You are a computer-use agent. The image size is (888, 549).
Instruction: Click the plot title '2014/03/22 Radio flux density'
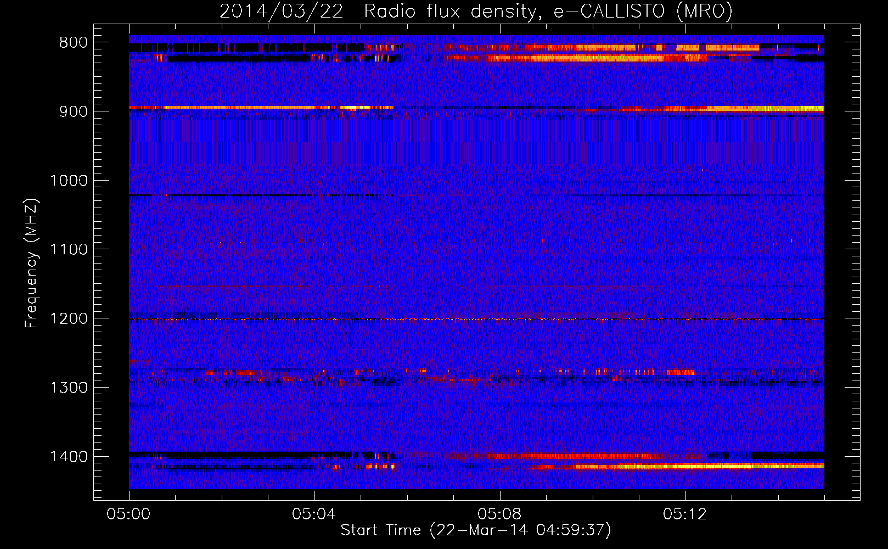(476, 11)
